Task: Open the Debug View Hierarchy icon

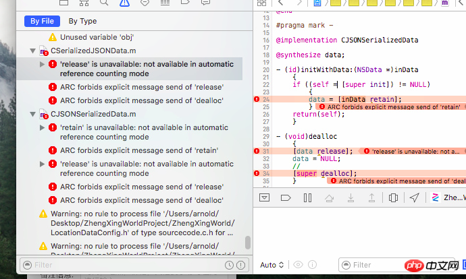Action: point(393,197)
